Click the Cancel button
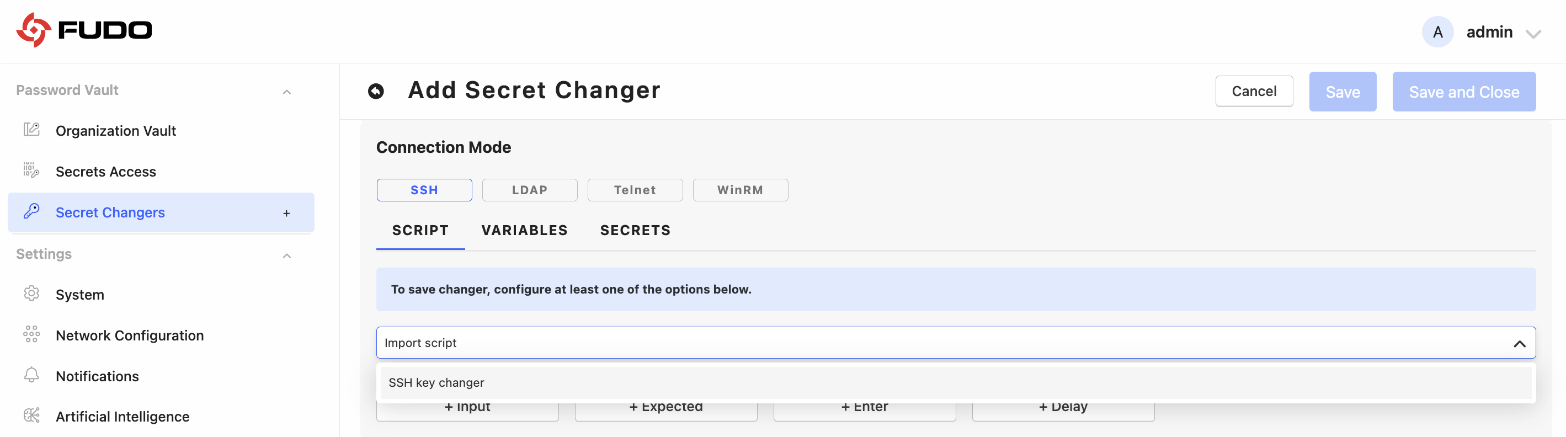This screenshot has width=1566, height=437. (1254, 91)
